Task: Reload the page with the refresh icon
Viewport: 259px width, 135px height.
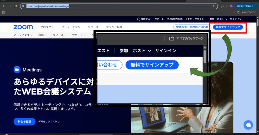Action: 16,6
